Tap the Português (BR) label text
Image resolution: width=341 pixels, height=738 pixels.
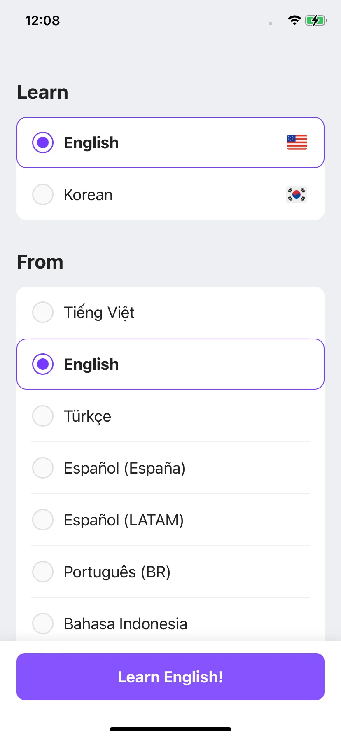tap(117, 572)
